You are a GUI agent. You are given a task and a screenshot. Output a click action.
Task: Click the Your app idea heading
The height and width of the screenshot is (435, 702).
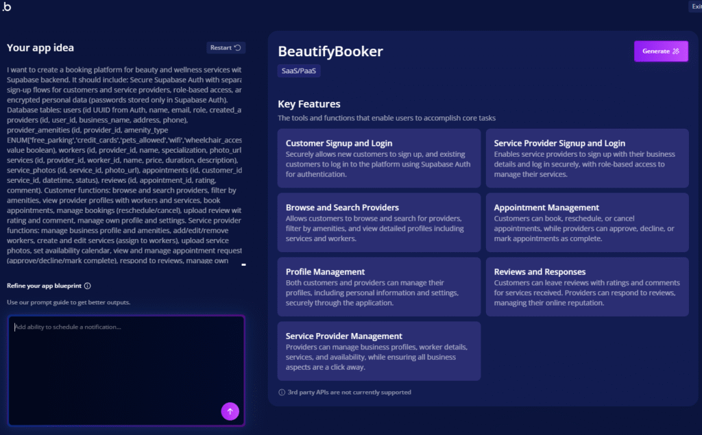(x=40, y=48)
